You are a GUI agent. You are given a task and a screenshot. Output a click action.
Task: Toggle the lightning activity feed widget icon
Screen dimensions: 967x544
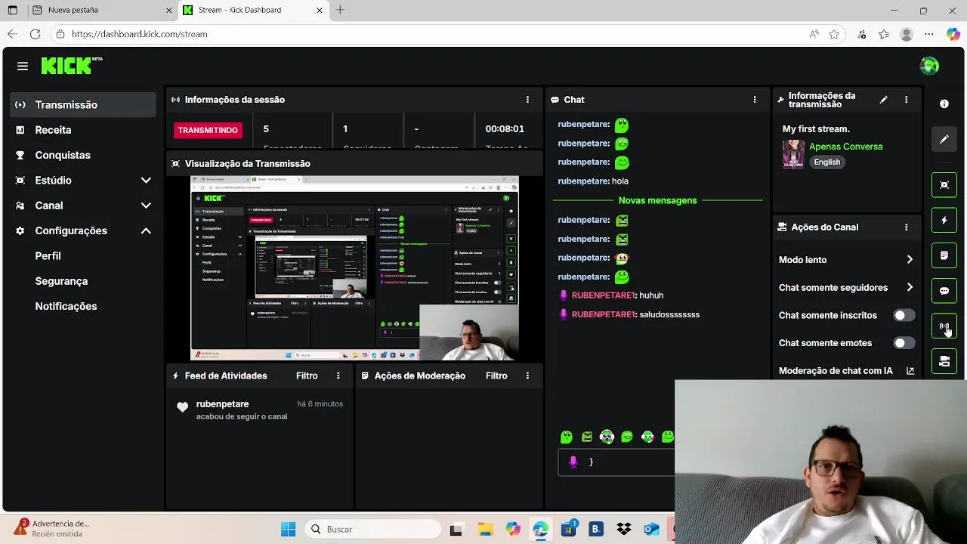coord(944,221)
